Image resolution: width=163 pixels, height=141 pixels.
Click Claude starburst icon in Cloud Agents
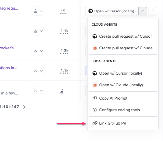click(95, 48)
